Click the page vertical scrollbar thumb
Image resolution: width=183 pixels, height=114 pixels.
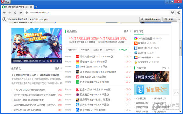pos(181,48)
